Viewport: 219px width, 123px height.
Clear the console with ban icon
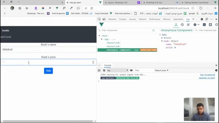[x=104, y=70]
